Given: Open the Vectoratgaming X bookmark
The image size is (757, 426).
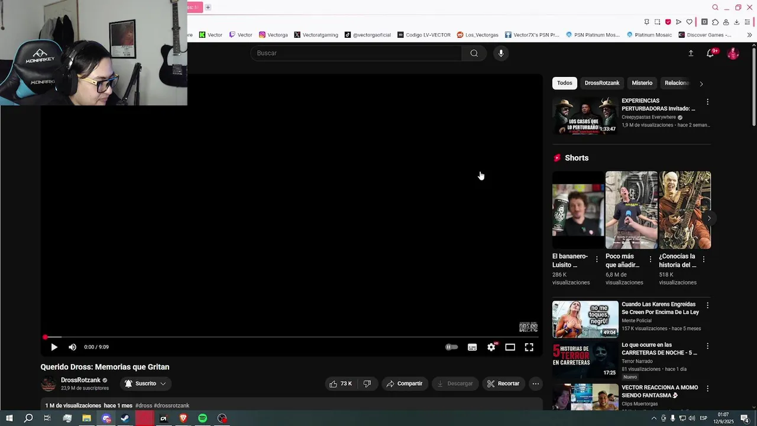Looking at the screenshot, I should [316, 35].
